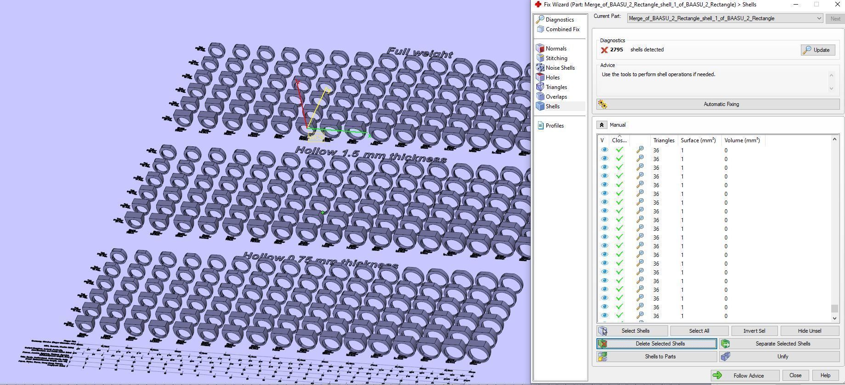The height and width of the screenshot is (385, 845).
Task: Click Delete Selected Shells
Action: (x=657, y=344)
